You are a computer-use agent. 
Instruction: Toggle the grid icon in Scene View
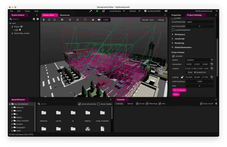click(70, 20)
